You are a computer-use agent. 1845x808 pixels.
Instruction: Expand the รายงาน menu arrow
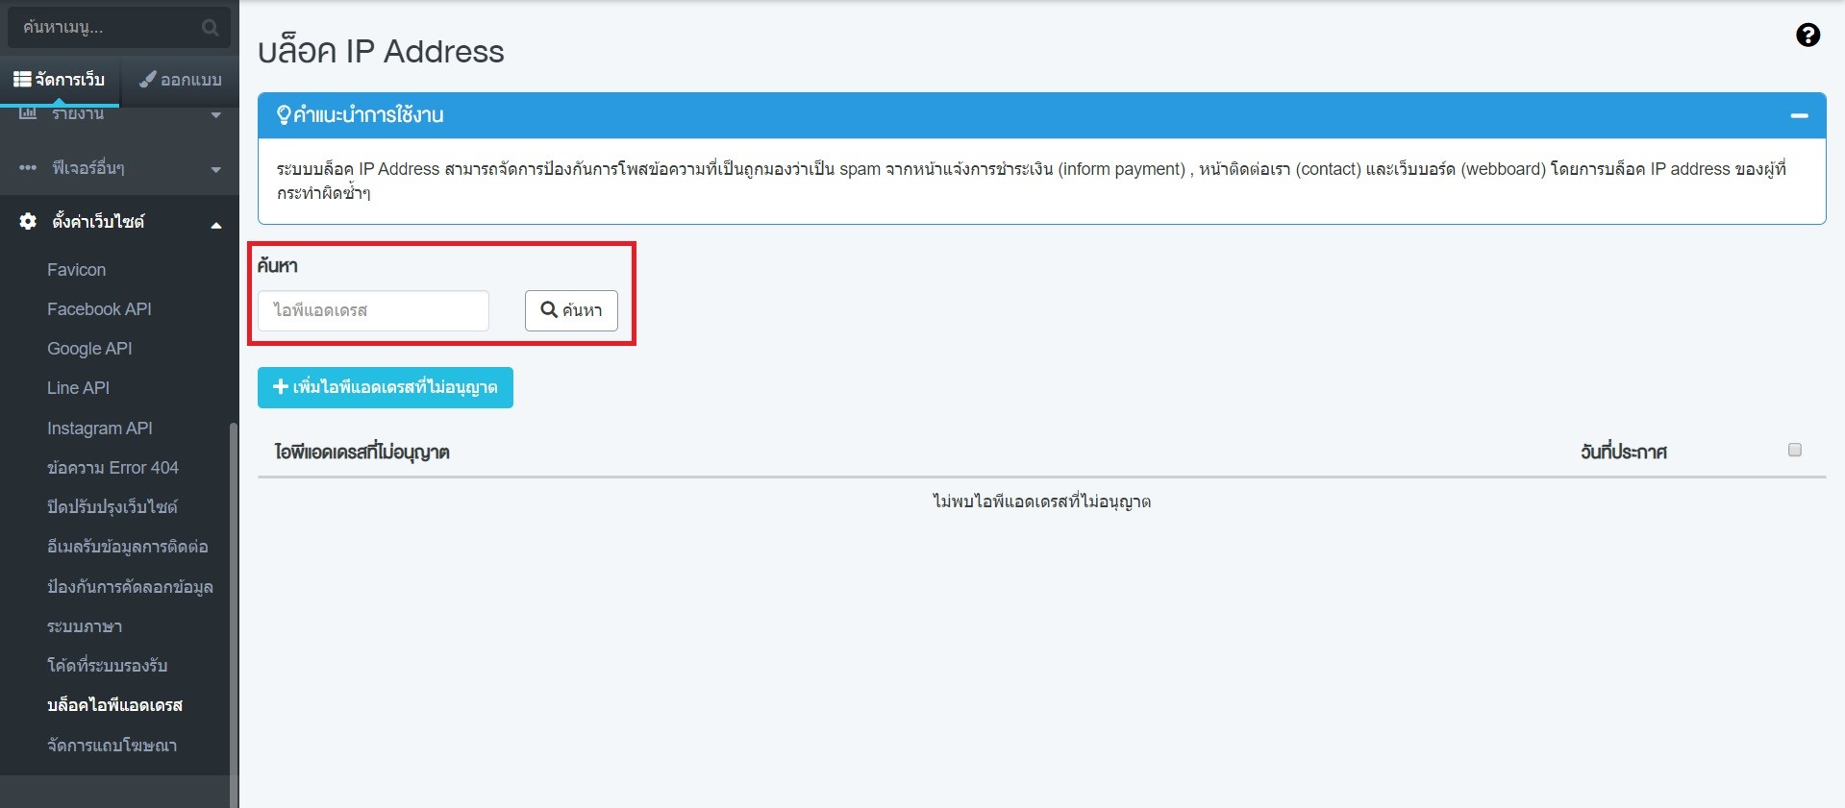(215, 115)
